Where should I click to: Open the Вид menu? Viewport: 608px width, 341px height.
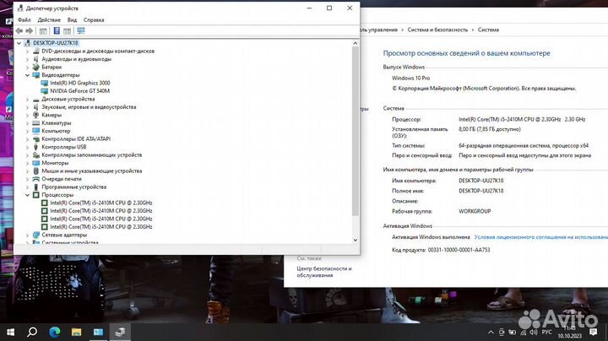coord(72,19)
